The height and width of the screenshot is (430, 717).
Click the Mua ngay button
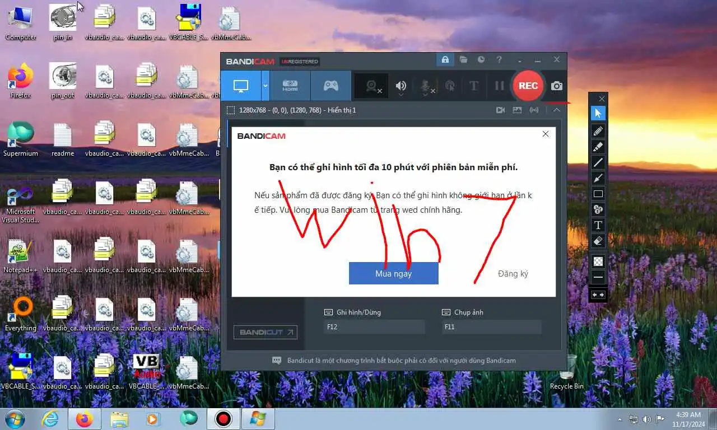(393, 273)
